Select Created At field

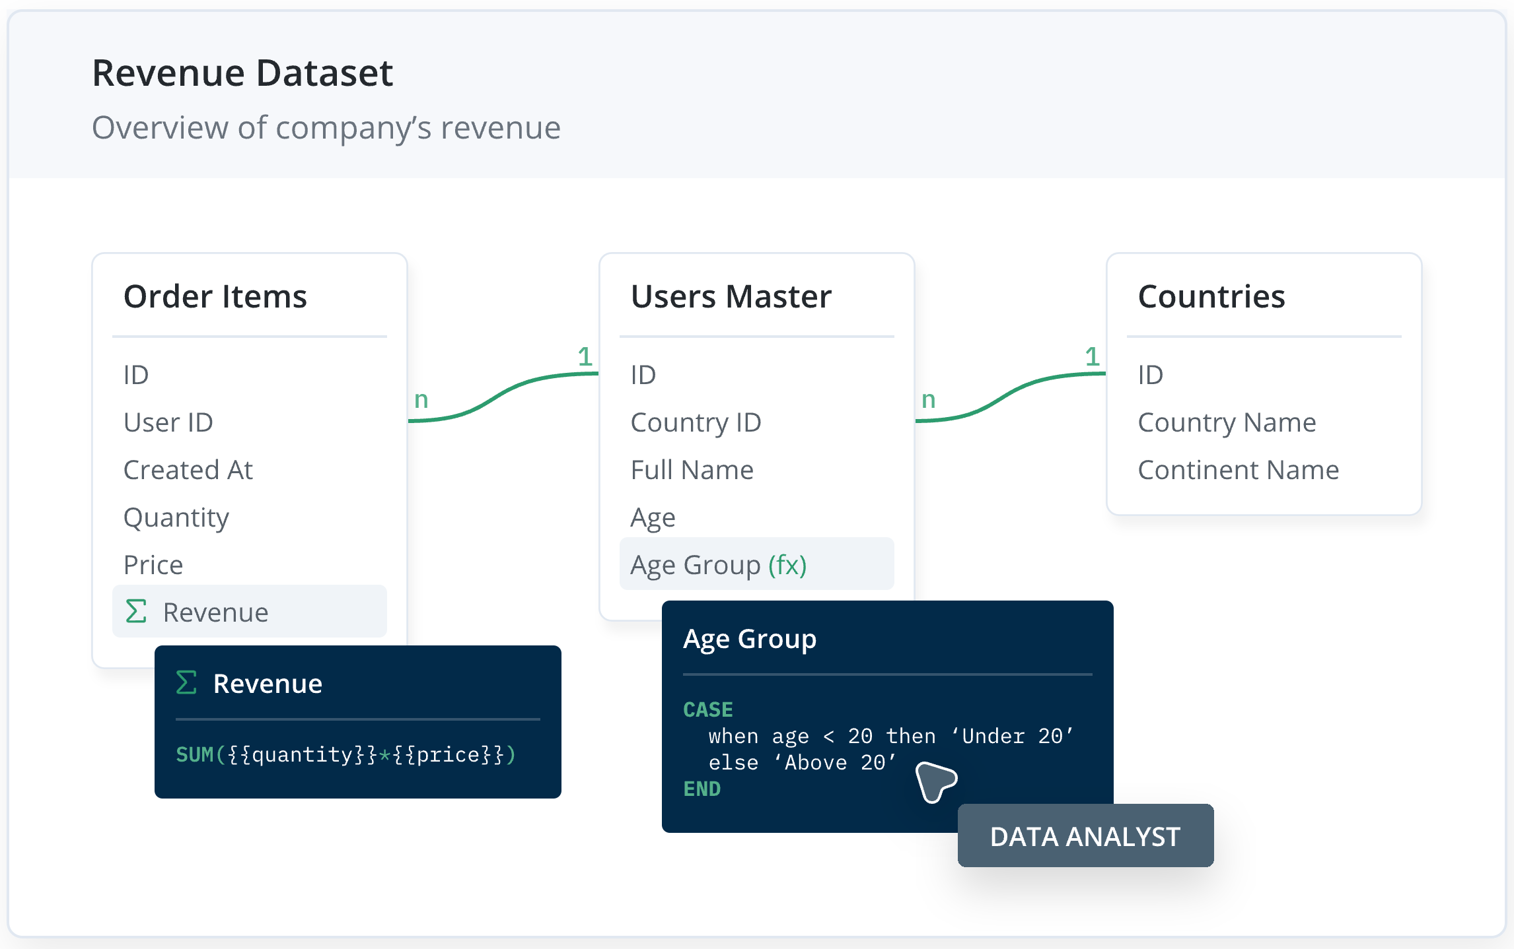[188, 470]
